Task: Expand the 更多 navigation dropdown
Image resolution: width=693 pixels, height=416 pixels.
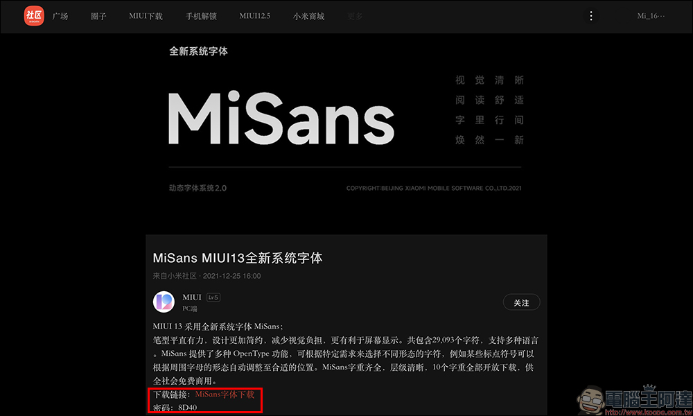Action: coord(355,17)
